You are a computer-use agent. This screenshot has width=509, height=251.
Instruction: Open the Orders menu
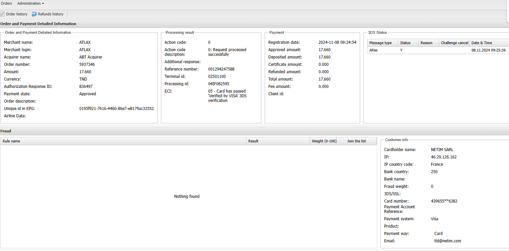point(6,3)
